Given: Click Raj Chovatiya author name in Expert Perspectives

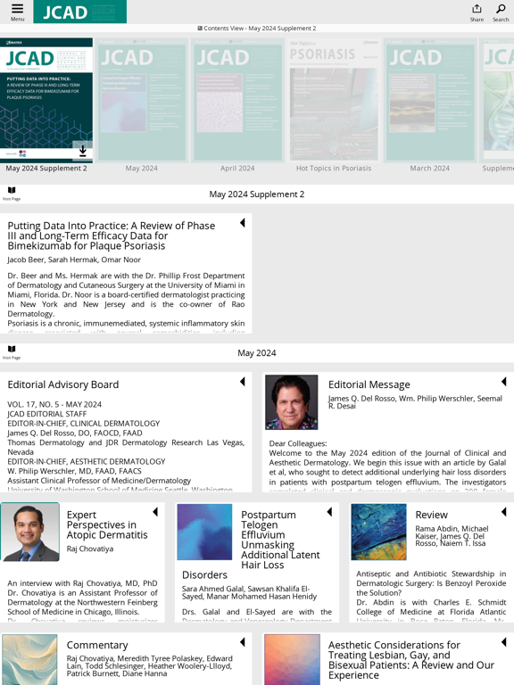Looking at the screenshot, I should coord(89,549).
